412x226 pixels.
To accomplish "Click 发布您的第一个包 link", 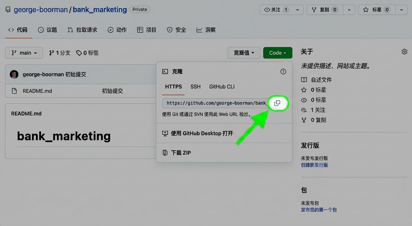I will click(319, 210).
